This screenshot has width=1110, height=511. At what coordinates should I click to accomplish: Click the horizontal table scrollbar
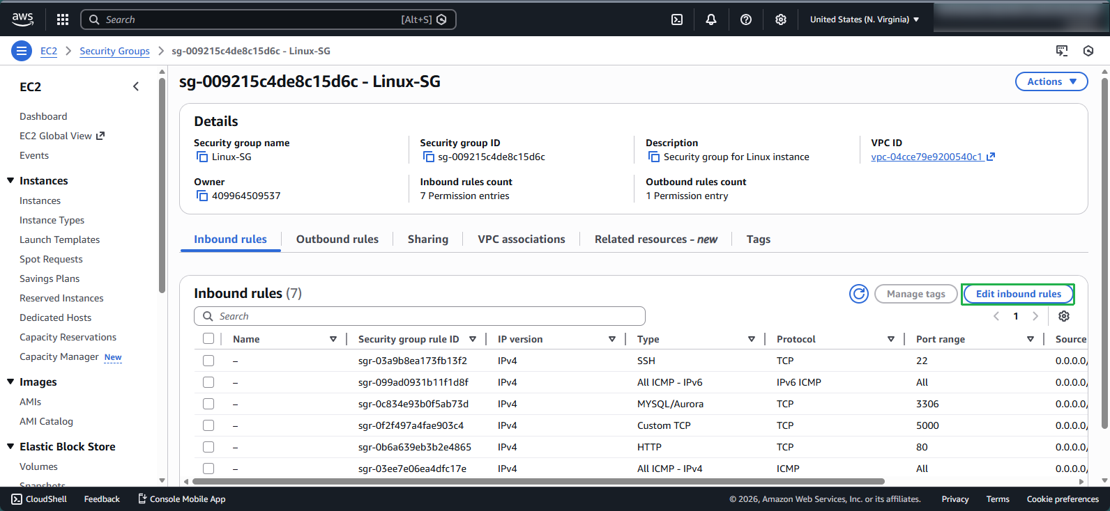[538, 481]
